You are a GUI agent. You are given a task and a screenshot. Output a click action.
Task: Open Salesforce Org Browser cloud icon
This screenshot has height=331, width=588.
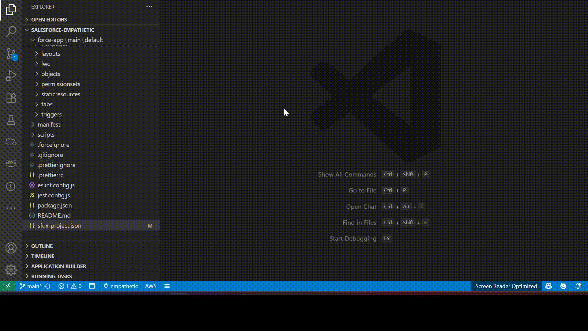11,142
